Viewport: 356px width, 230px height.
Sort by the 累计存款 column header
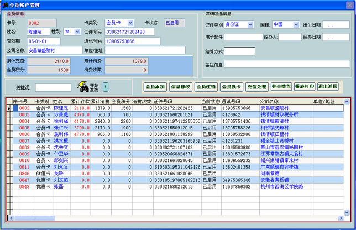point(80,102)
